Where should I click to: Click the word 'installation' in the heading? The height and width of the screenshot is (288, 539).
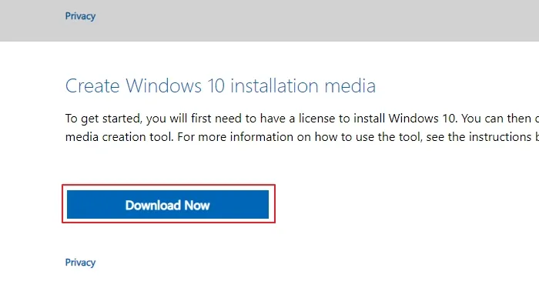pos(274,85)
